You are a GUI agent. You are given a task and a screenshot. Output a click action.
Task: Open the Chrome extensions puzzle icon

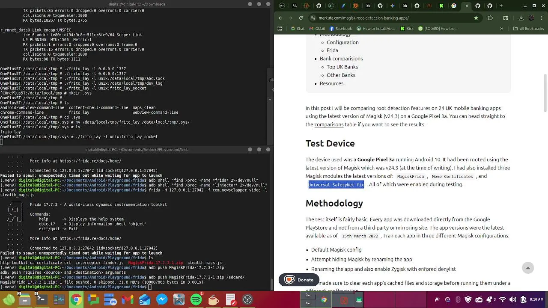pos(491,18)
